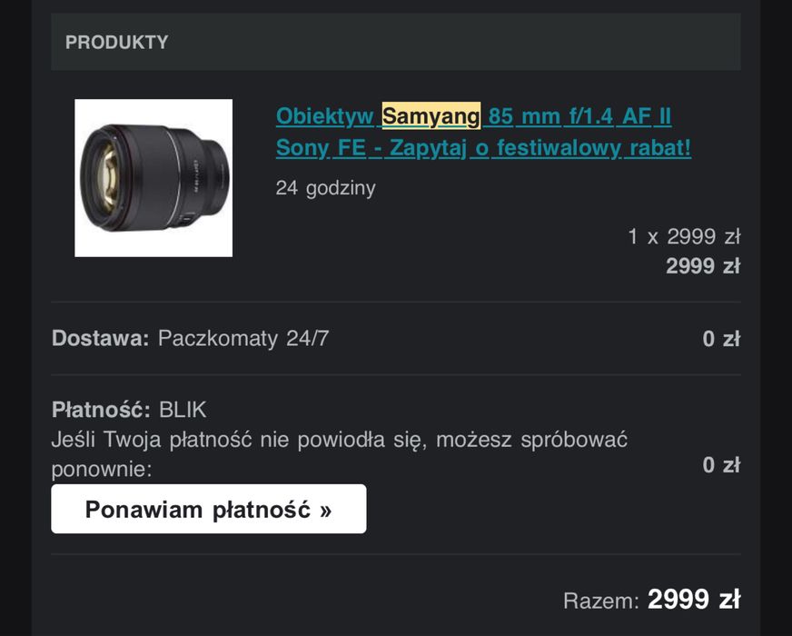Click the bold 2999 zł product subtotal
The width and height of the screenshot is (792, 636).
point(702,266)
